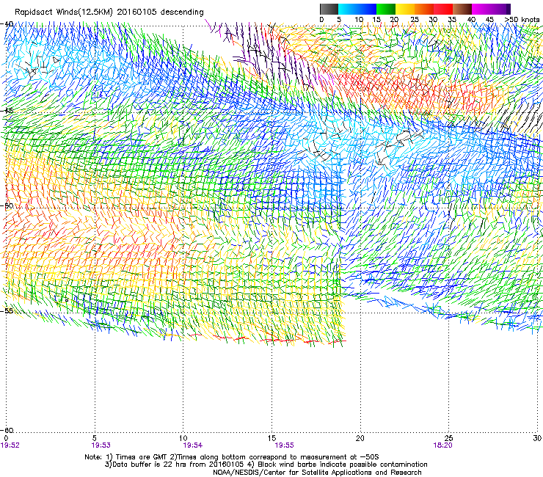Click the brown 35-40 knots swatch

[462, 9]
